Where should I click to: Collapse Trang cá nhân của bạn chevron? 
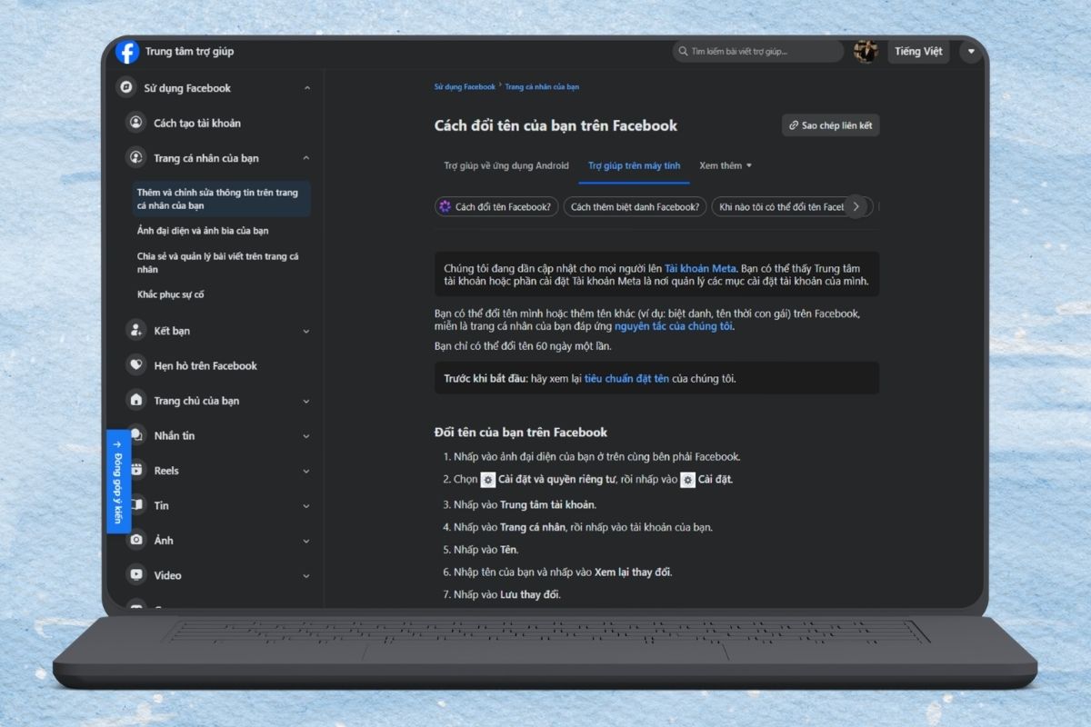[x=306, y=158]
